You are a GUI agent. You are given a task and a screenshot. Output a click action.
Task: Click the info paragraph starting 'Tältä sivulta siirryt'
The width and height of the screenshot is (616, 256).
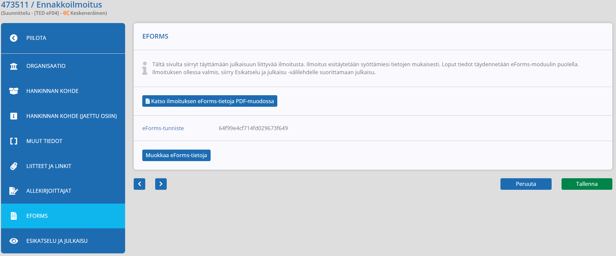click(x=365, y=68)
